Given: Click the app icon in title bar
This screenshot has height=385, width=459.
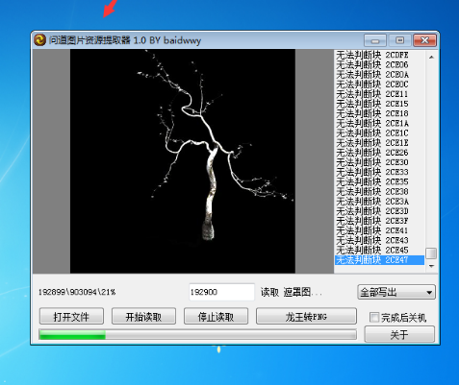Looking at the screenshot, I should [39, 40].
